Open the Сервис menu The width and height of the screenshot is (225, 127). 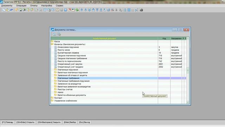(x=59, y=6)
